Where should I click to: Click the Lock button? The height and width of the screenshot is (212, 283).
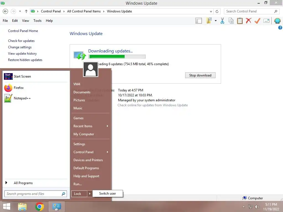[x=79, y=194]
